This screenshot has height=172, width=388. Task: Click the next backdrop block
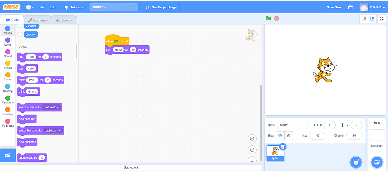(x=27, y=142)
